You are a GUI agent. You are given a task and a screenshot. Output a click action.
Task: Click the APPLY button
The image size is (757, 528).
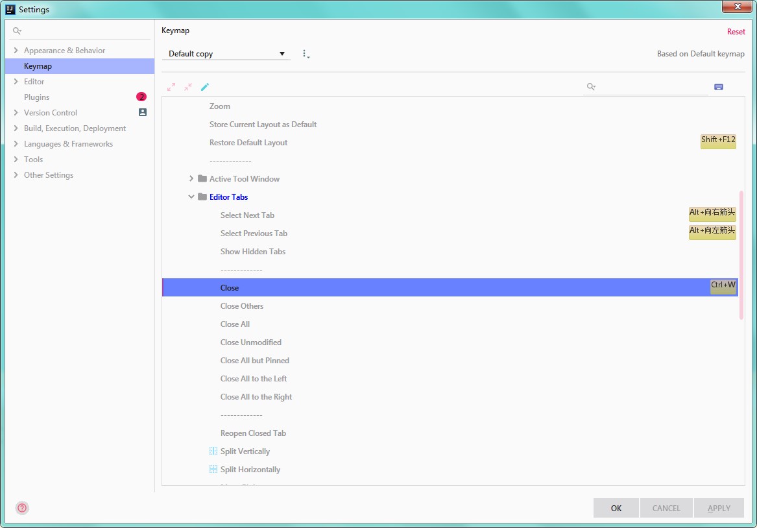(x=719, y=508)
